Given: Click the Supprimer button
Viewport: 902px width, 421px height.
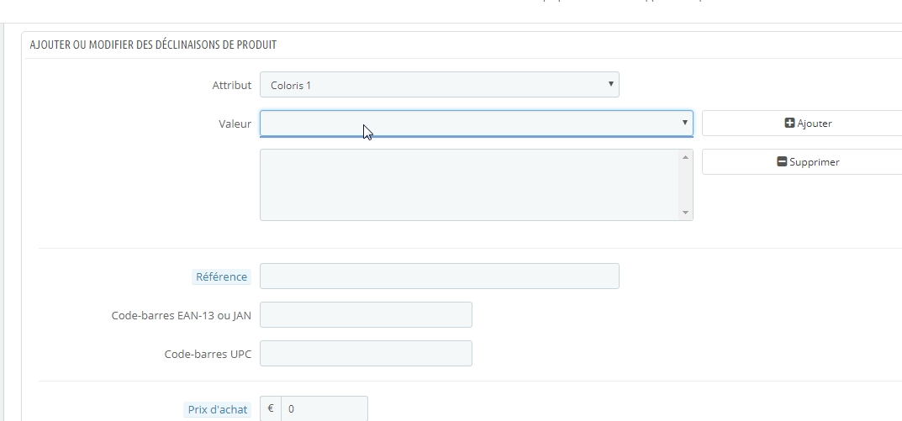Looking at the screenshot, I should click(x=808, y=161).
